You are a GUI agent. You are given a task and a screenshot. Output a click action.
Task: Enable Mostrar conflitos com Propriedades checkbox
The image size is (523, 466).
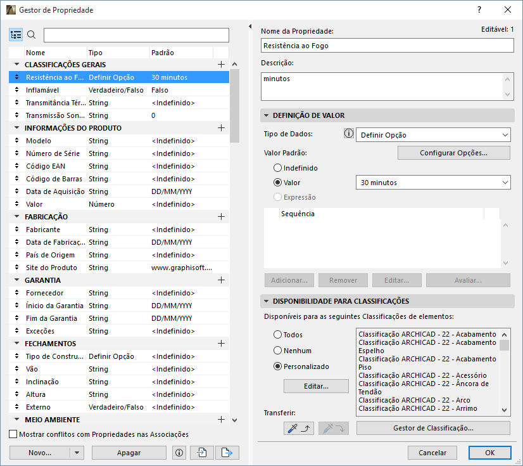[x=13, y=434]
